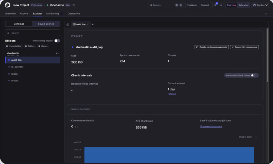Click the 360 KiB size value
Screen dimensions: 273x164
point(77,62)
